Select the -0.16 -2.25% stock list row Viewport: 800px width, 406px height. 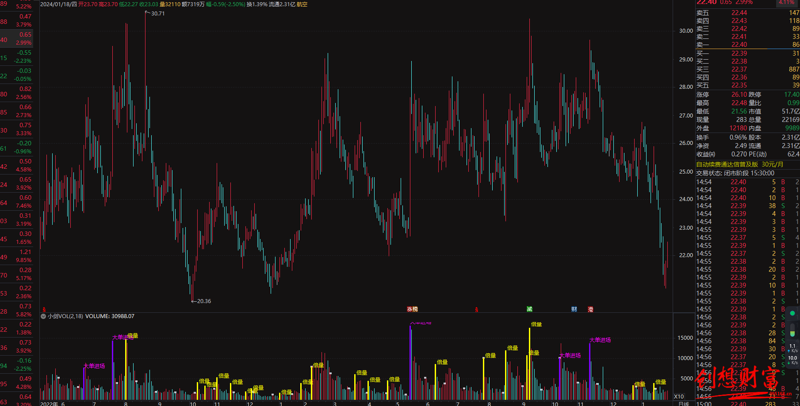(16, 364)
